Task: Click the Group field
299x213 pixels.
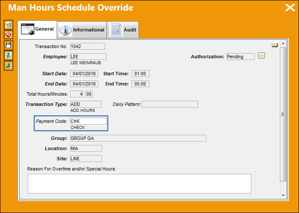Action: point(138,138)
